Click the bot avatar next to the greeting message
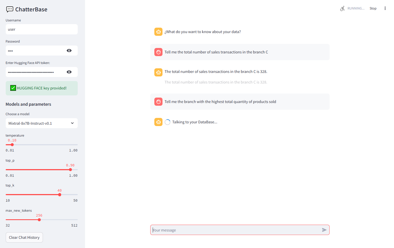Viewport: 394px width, 248px height. tap(158, 32)
